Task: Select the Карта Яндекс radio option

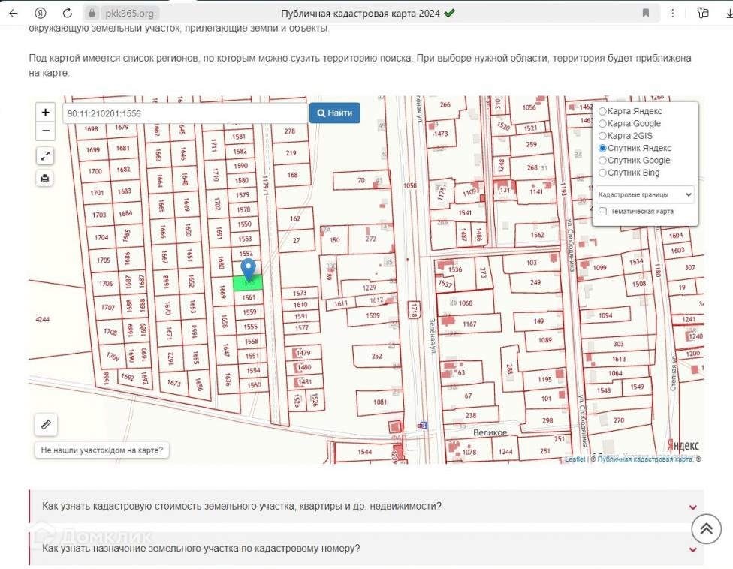Action: pyautogui.click(x=602, y=111)
